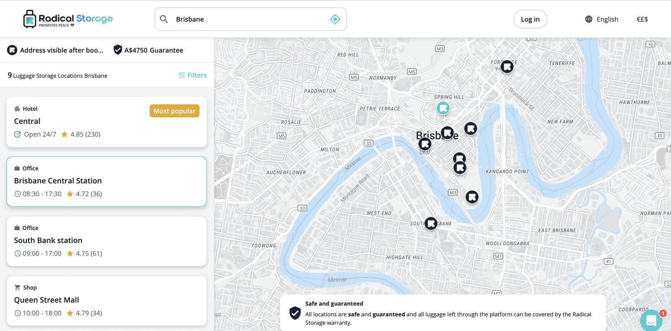Click the PADDINGTON map label
This screenshot has height=331, width=671.
(x=320, y=91)
